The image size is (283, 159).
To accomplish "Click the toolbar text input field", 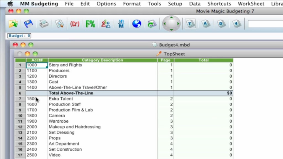I will click(265, 24).
